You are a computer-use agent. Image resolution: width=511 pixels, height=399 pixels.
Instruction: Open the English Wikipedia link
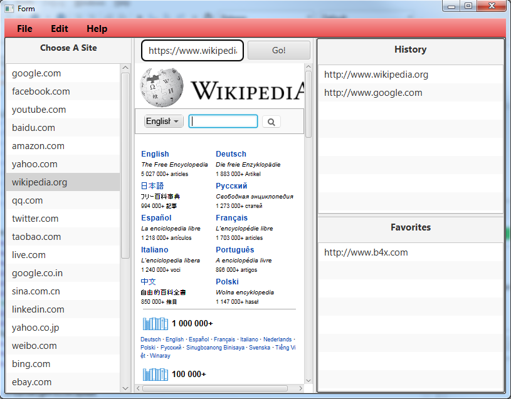coord(155,154)
